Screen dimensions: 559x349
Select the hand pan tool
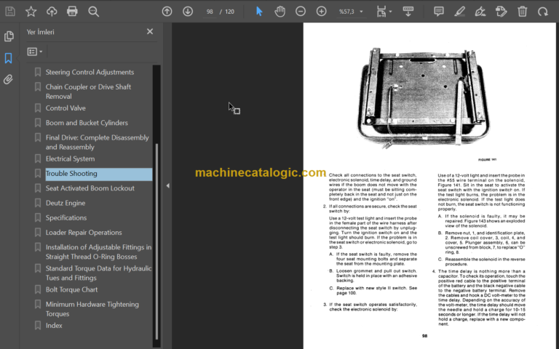point(280,11)
